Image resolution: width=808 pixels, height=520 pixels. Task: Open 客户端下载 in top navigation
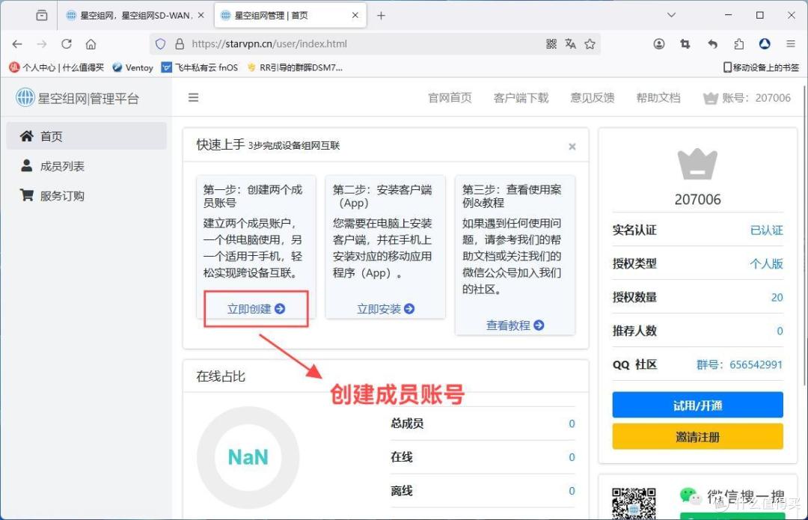[521, 98]
